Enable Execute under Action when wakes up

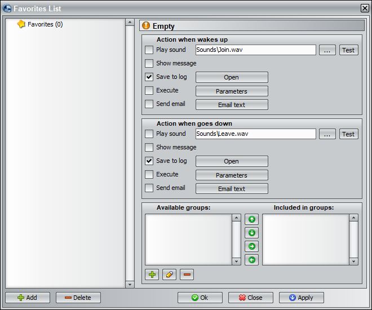point(149,90)
